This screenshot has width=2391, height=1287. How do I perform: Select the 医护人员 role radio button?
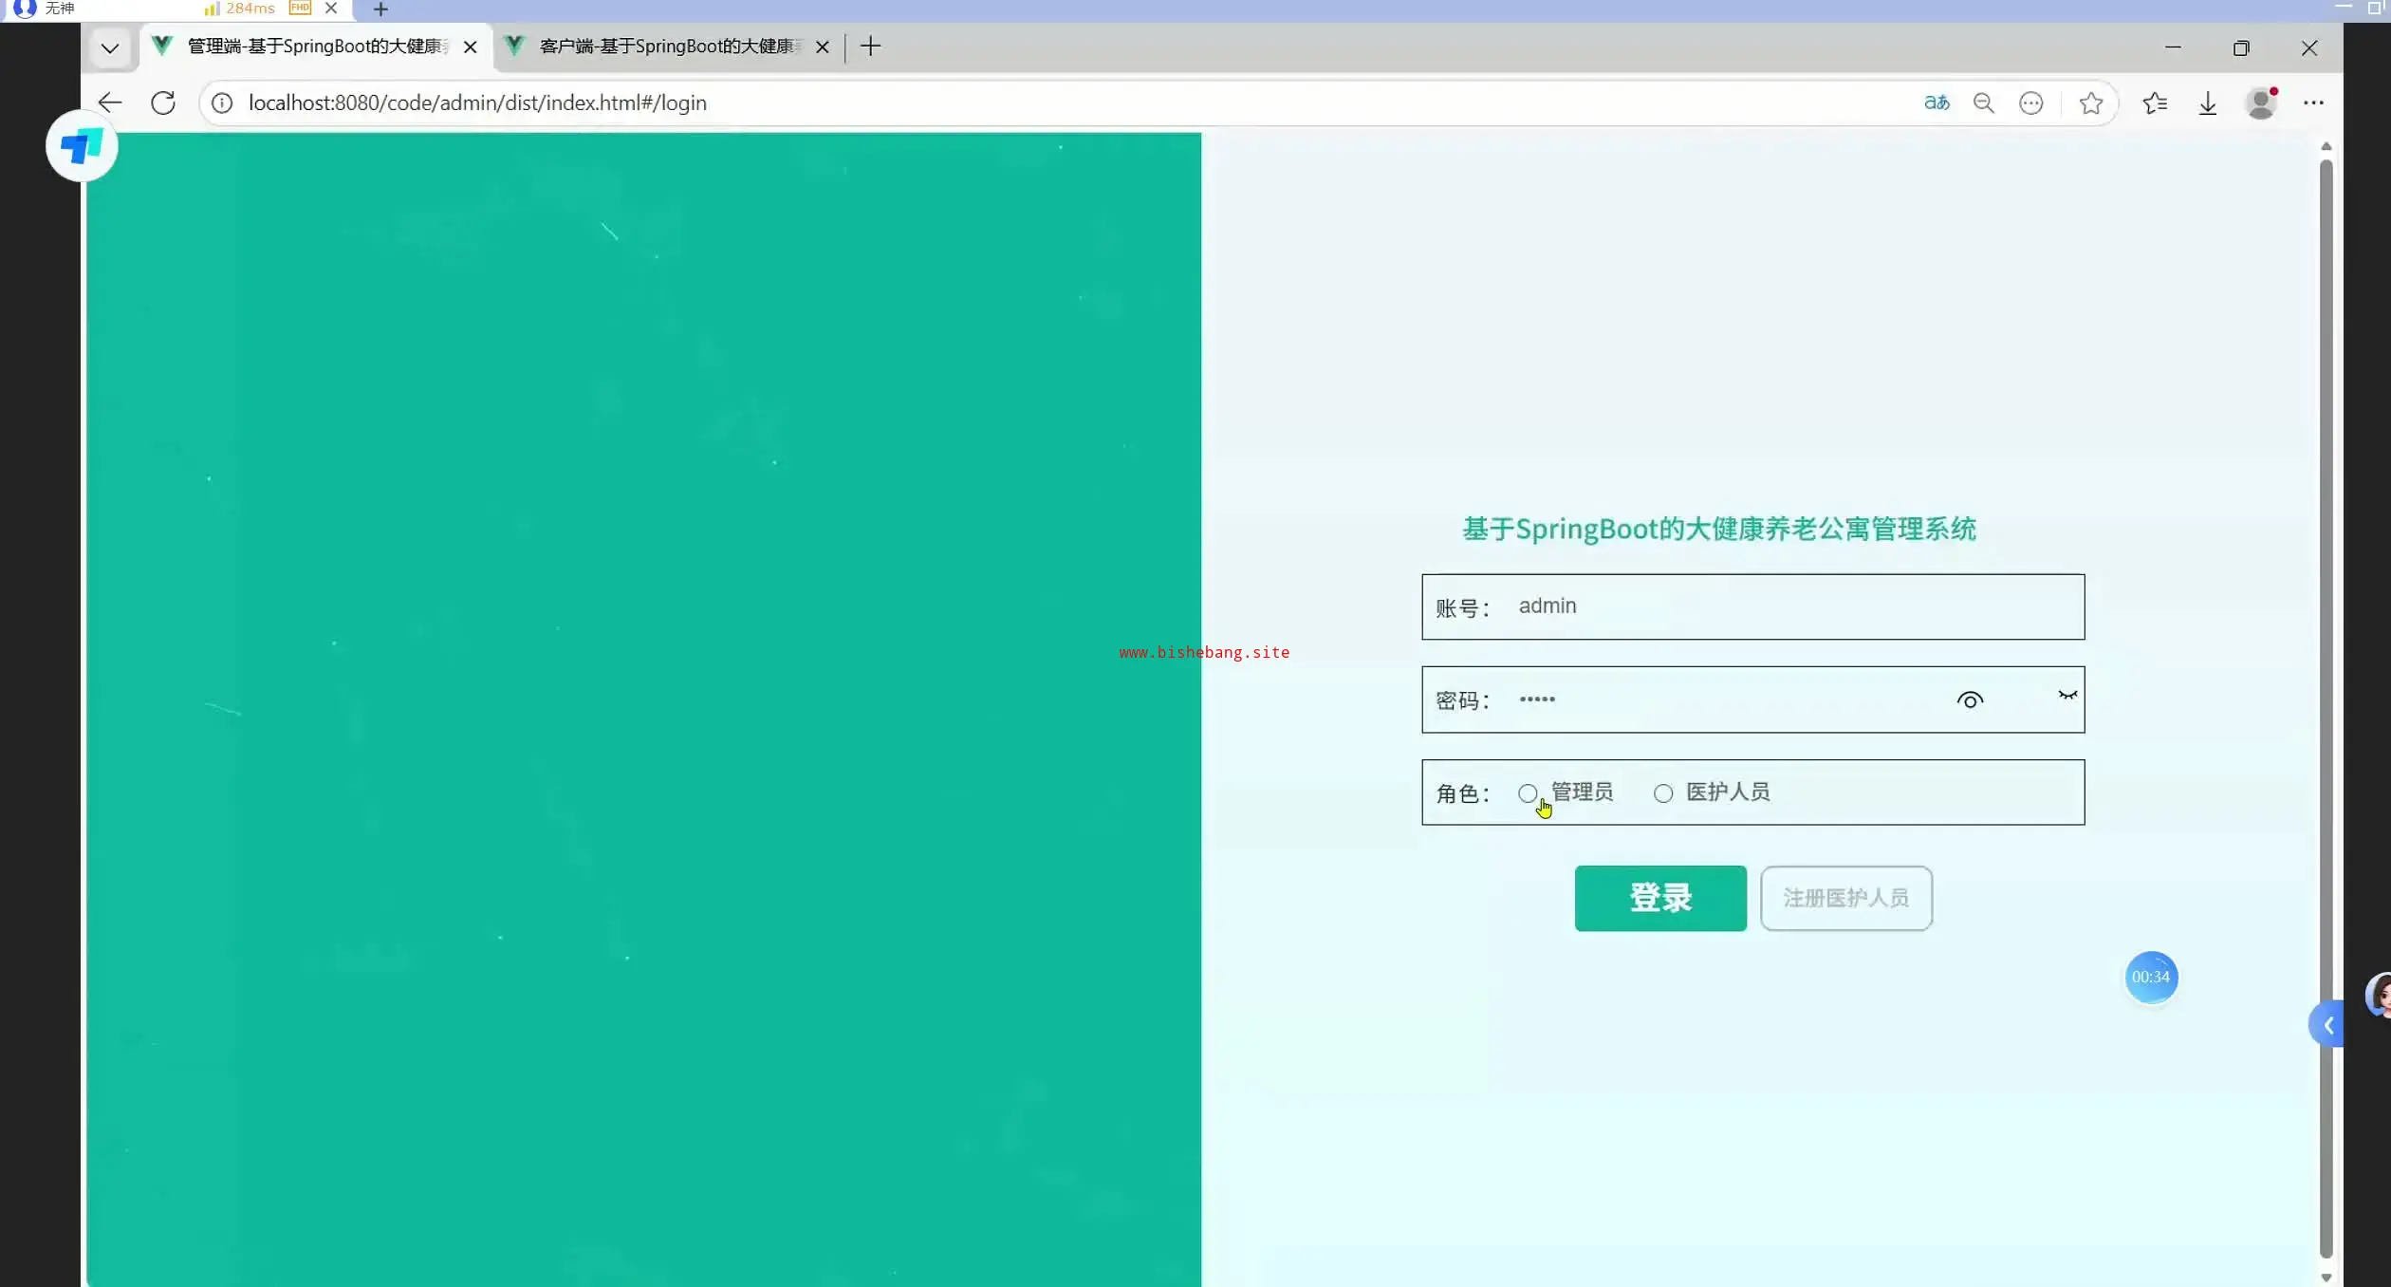pyautogui.click(x=1663, y=793)
